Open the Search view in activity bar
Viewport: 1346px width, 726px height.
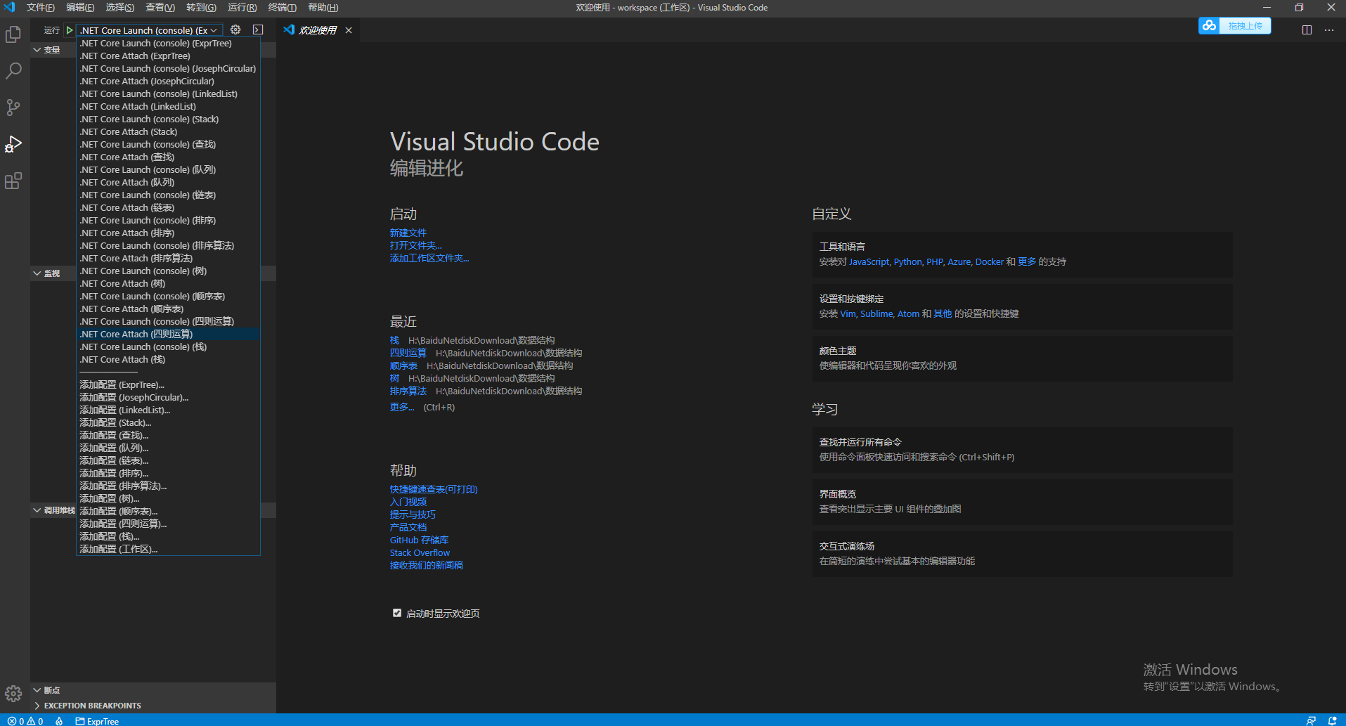(x=13, y=71)
